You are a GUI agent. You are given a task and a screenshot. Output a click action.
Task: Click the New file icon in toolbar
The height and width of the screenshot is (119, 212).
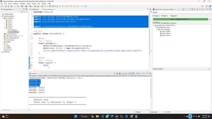pos(2,6)
